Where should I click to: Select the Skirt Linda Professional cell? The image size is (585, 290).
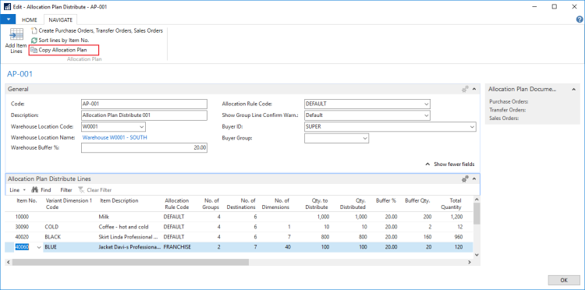(129, 237)
